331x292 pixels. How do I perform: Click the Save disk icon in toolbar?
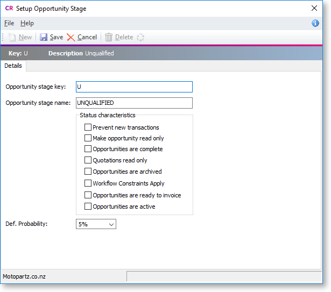pos(44,37)
